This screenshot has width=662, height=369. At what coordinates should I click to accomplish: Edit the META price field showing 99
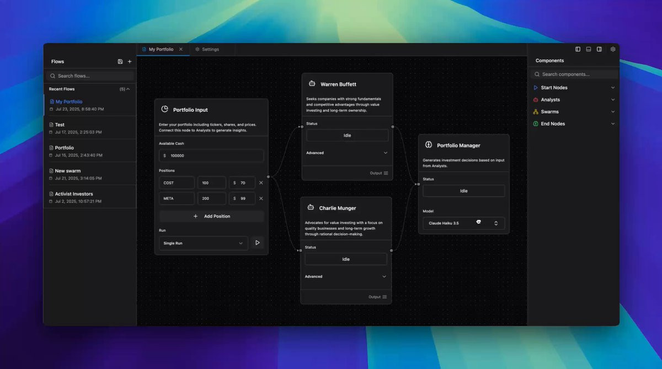point(242,198)
